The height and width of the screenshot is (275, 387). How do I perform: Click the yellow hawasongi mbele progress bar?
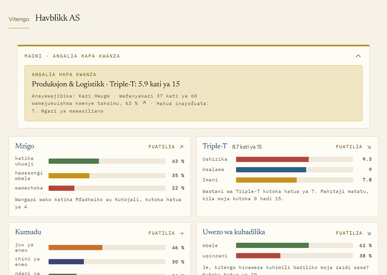69,176
